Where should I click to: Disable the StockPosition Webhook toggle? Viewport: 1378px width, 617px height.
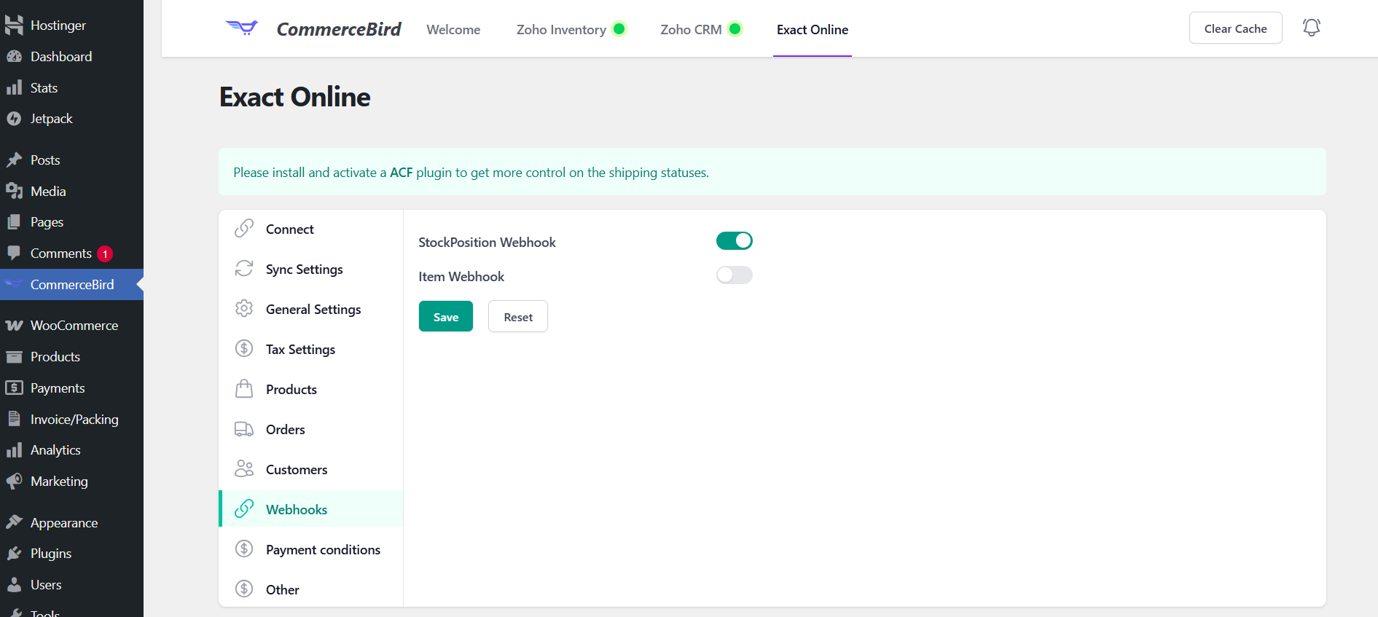pyautogui.click(x=734, y=241)
